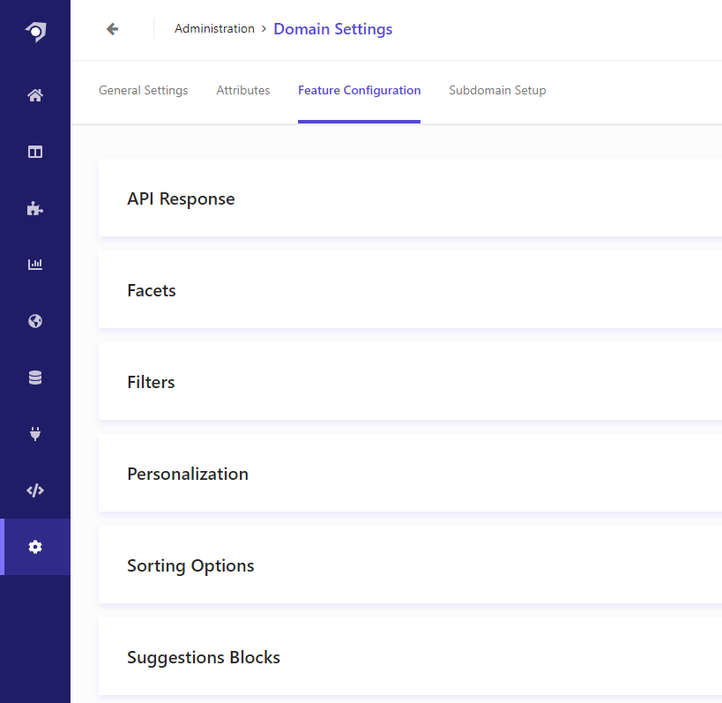Open the globe icon in sidebar
This screenshot has width=722, height=703.
coord(35,321)
